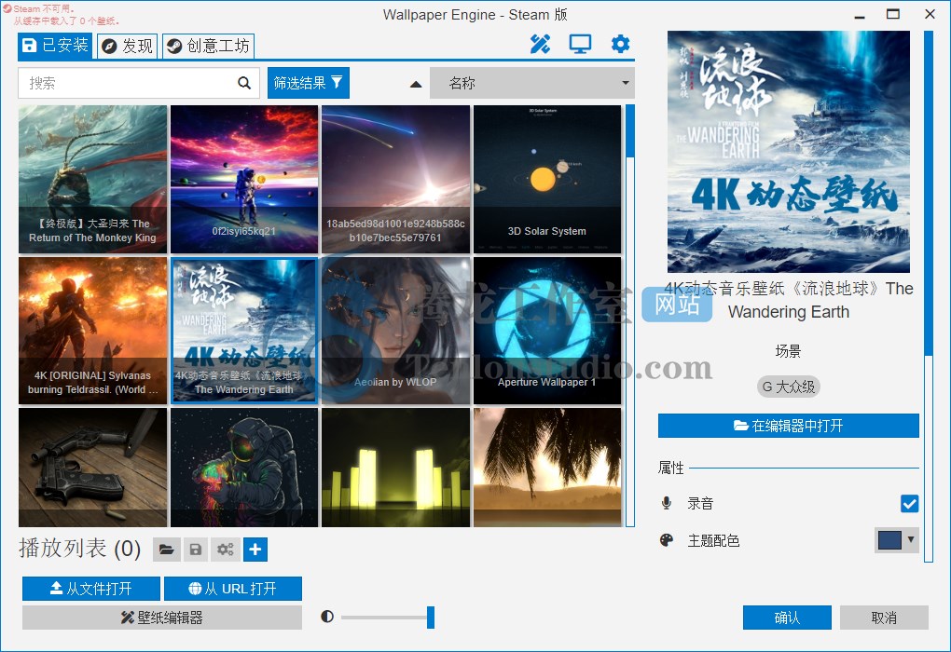Select the 大圣归来 Monkey King wallpaper
This screenshot has width=951, height=652.
point(93,179)
